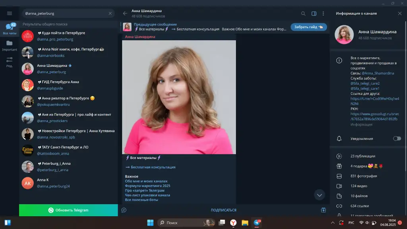Click Telegram icon in taskbar
The image size is (407, 229).
point(257,223)
